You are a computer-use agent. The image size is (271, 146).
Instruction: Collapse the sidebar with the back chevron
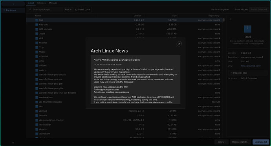[13, 4]
